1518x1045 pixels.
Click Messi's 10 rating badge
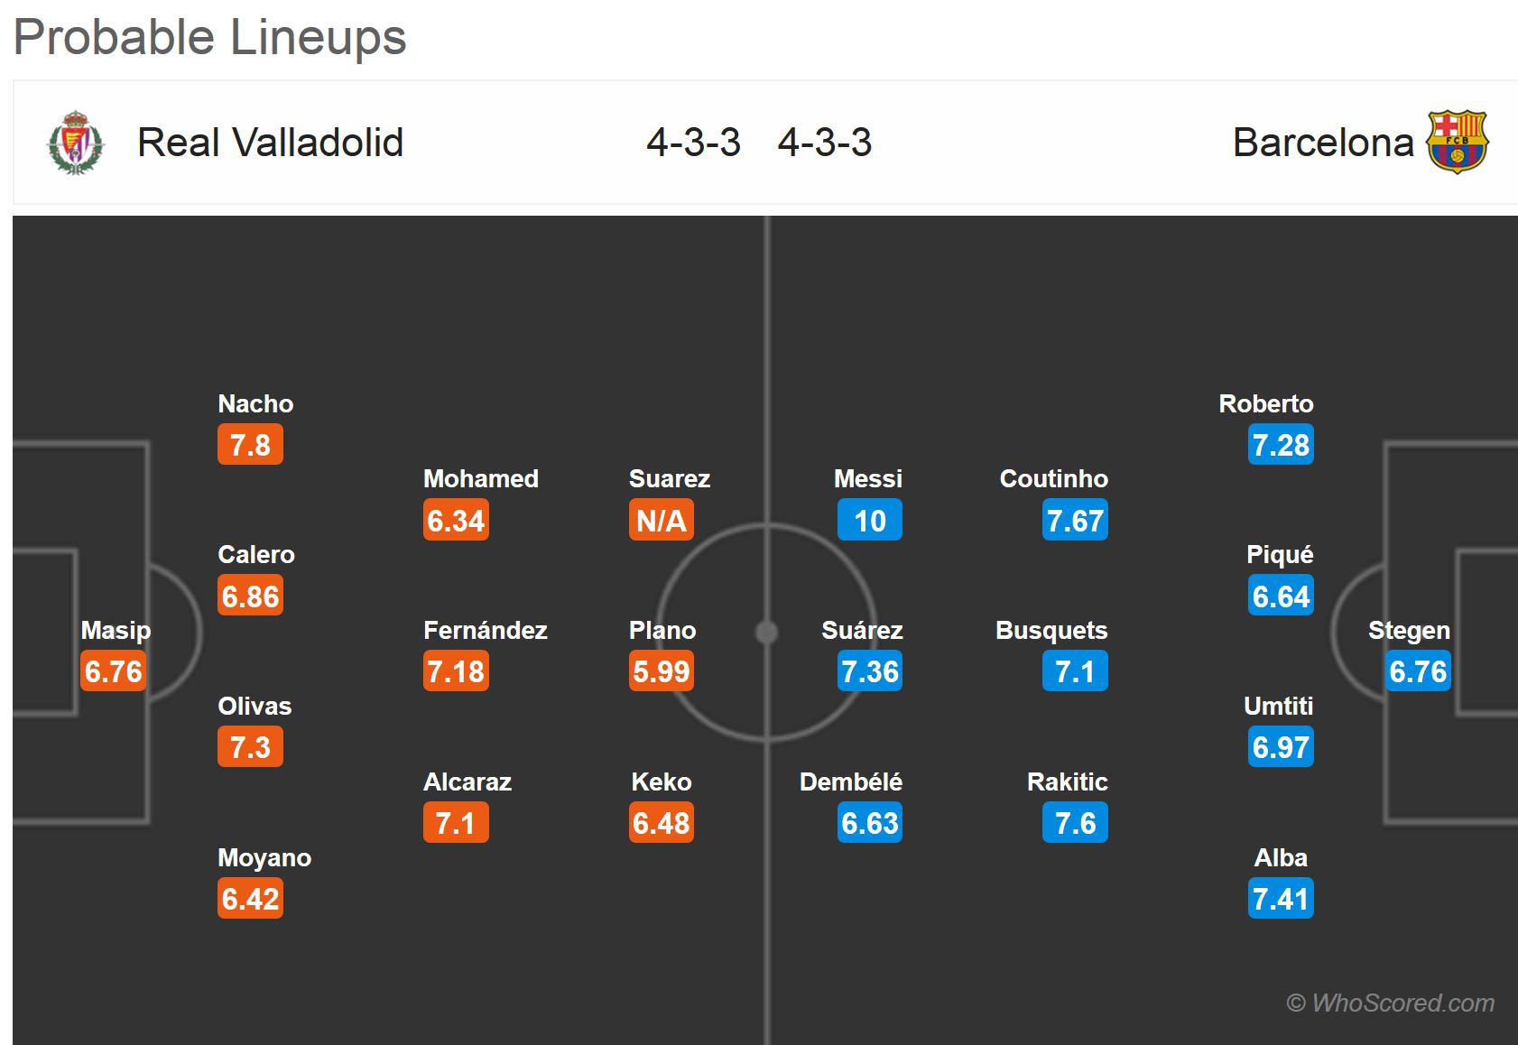click(x=869, y=521)
